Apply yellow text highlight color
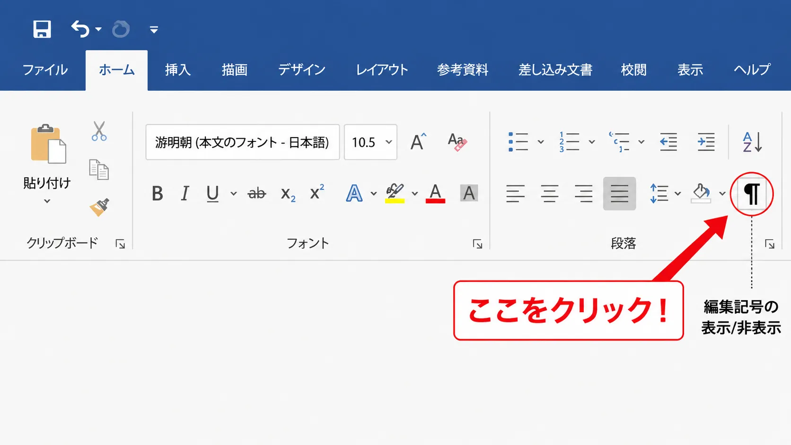Image resolution: width=791 pixels, height=445 pixels. (395, 193)
